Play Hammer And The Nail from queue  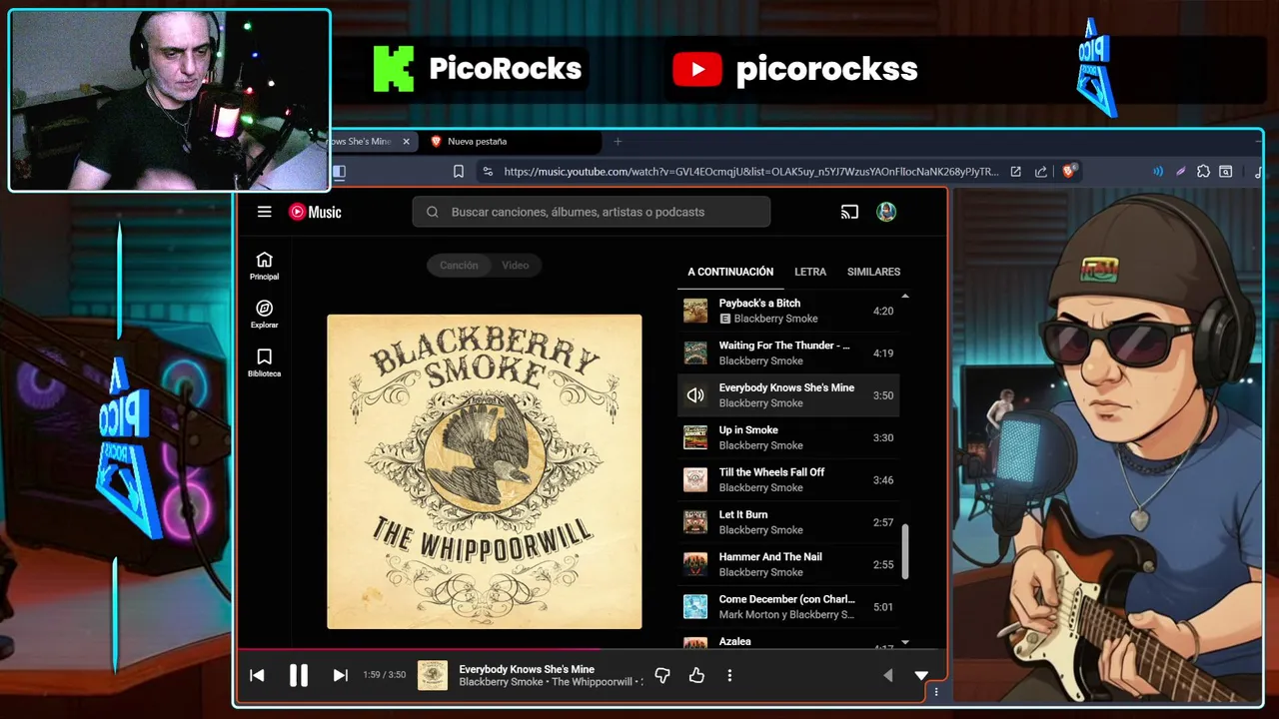coord(788,564)
